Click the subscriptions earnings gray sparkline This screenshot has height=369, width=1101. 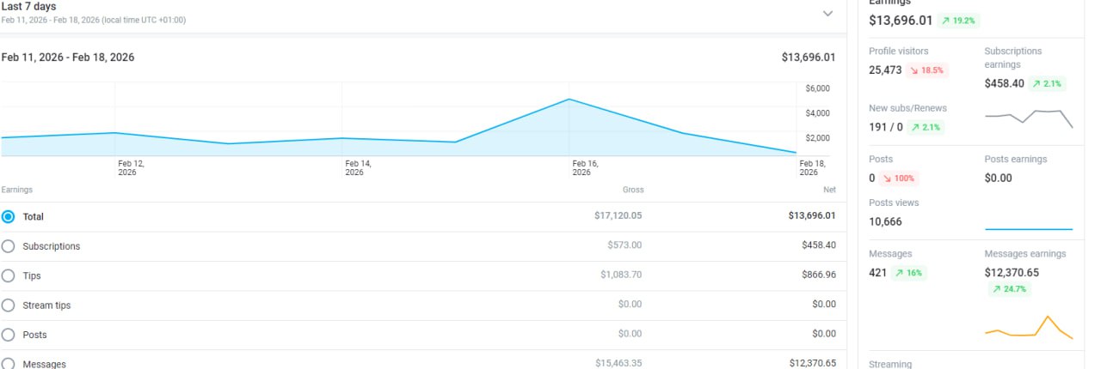click(x=1029, y=118)
